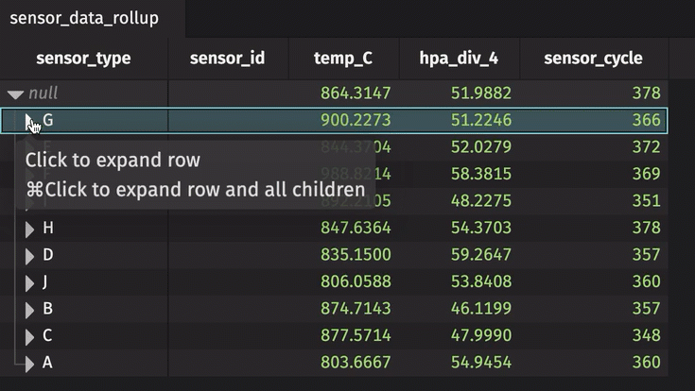Select the null row temp_C value 864.3147
The height and width of the screenshot is (391, 695).
pos(356,93)
